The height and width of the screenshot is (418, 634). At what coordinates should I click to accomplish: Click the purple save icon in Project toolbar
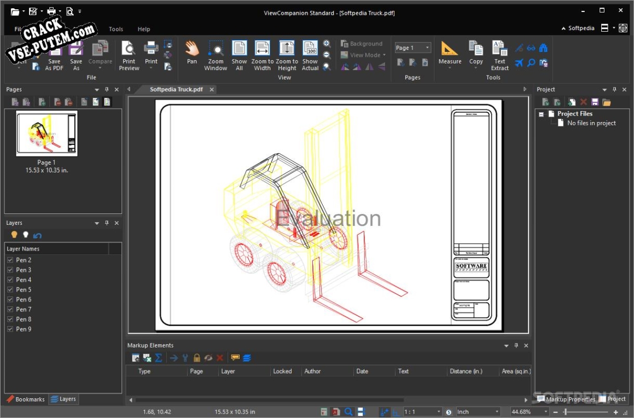pyautogui.click(x=595, y=102)
